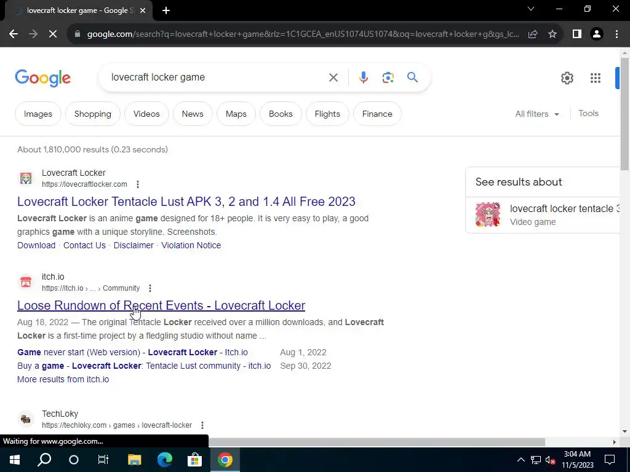Clear the search box text
630x472 pixels.
(333, 77)
